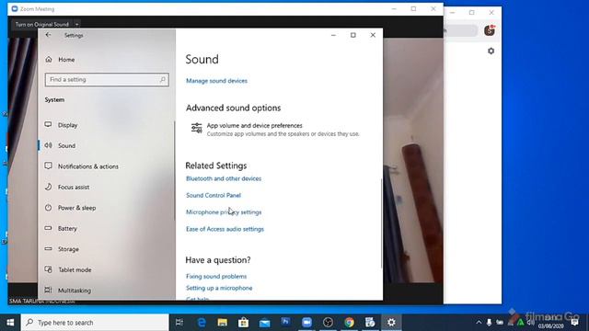The image size is (589, 331).
Task: Switch to Zoom from the taskbar
Action: (x=306, y=323)
